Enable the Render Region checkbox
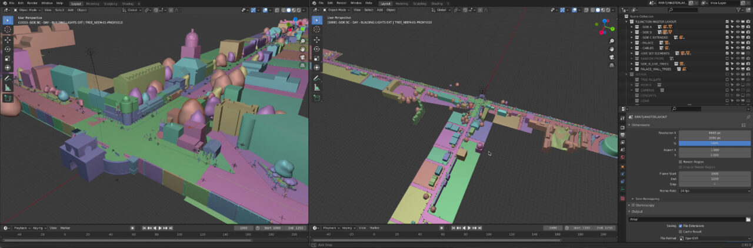This screenshot has width=753, height=248. click(x=681, y=162)
